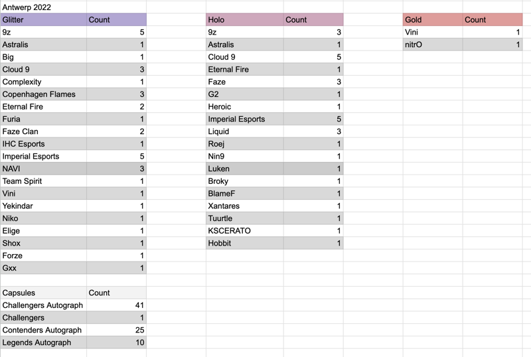The height and width of the screenshot is (357, 531).
Task: Click the nitrO cell in Gold table
Action: click(x=433, y=44)
